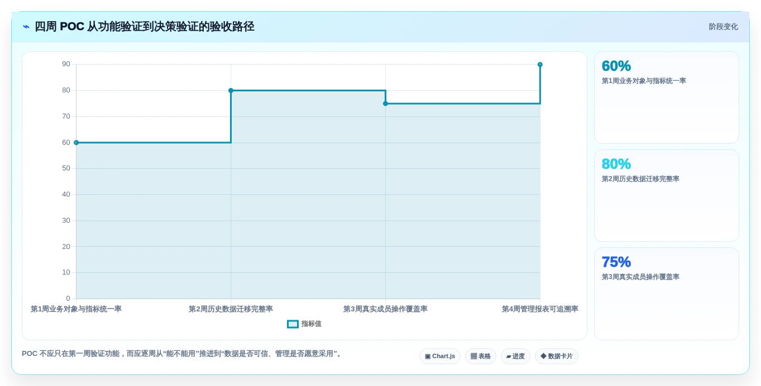The image size is (761, 386).
Task: Click the 80% card value
Action: click(616, 164)
